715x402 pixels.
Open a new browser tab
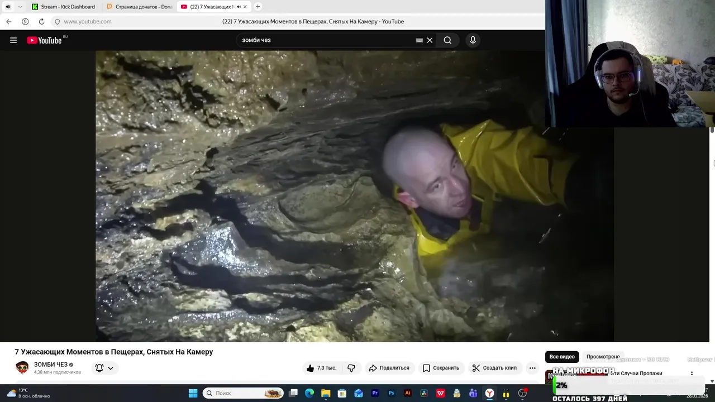click(x=258, y=7)
